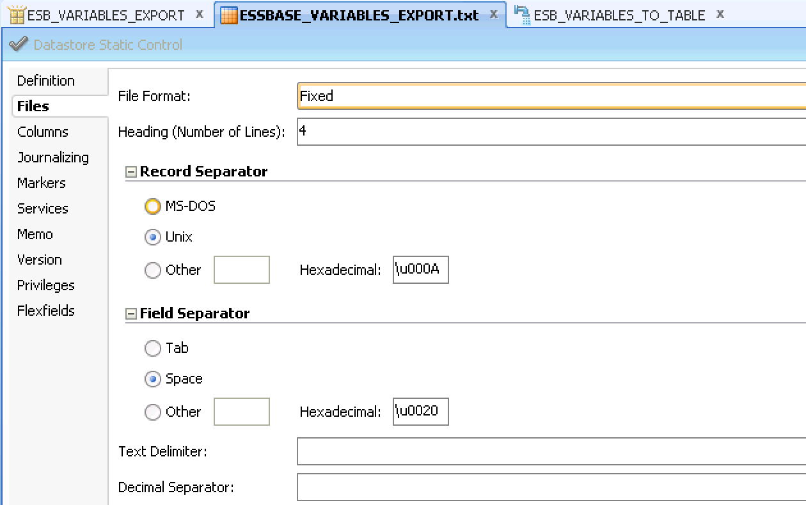The width and height of the screenshot is (806, 505).
Task: Click the Text Delimiter input field
Action: (550, 451)
